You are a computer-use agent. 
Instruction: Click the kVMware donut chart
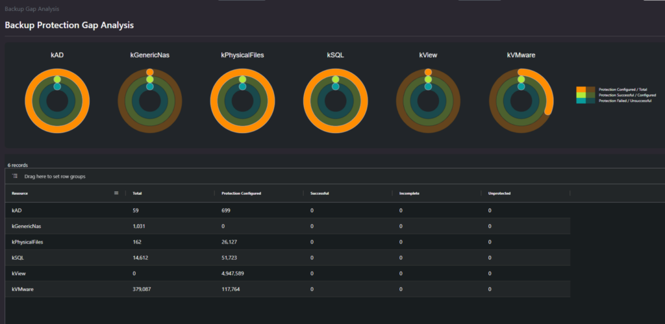click(x=521, y=101)
